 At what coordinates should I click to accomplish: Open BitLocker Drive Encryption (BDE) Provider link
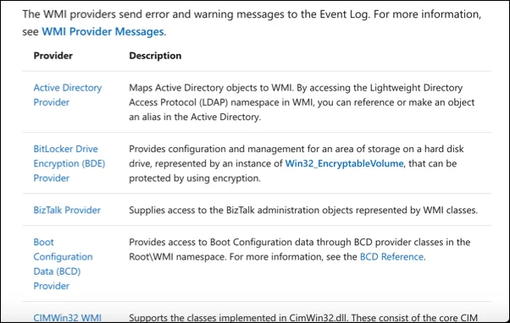point(69,163)
